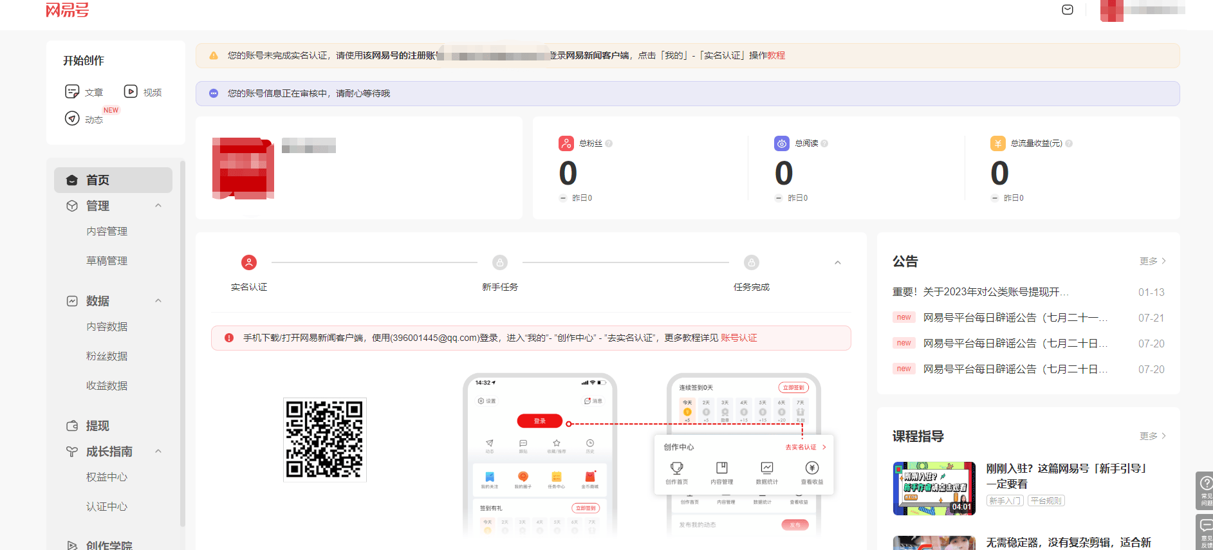Click the 总阅读 eye icon

click(782, 143)
